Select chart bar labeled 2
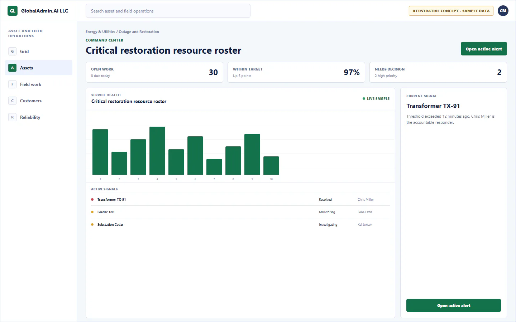The image size is (516, 322). (x=119, y=163)
